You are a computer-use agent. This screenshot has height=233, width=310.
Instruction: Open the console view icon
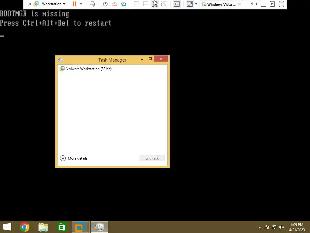pyautogui.click(x=177, y=4)
